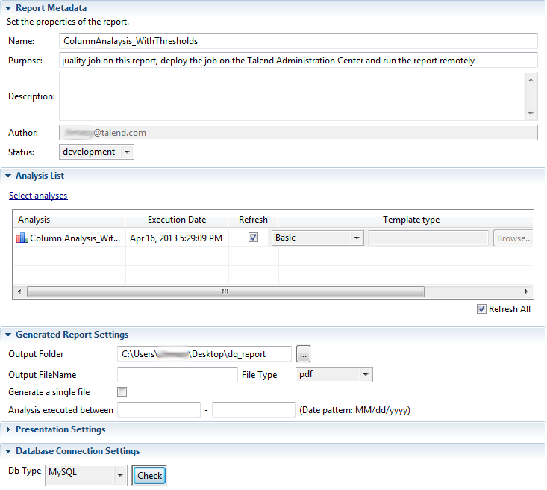547x490 pixels.
Task: Open the File Type pdf dropdown
Action: point(366,375)
